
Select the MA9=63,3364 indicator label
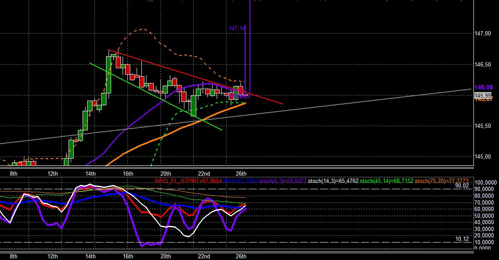coord(240,181)
